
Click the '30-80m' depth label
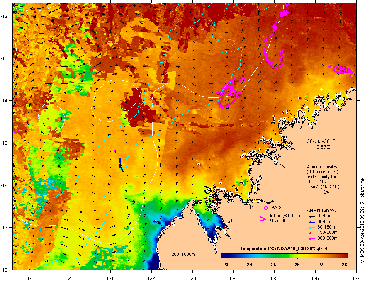click(325, 222)
